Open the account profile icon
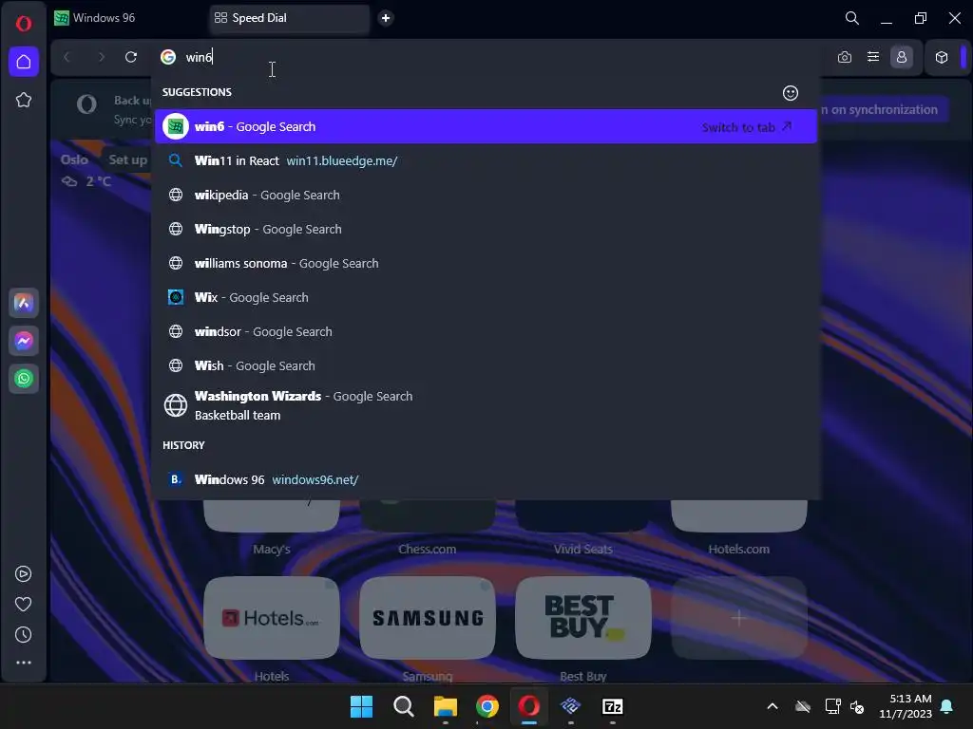Viewport: 973px width, 729px height. point(902,57)
